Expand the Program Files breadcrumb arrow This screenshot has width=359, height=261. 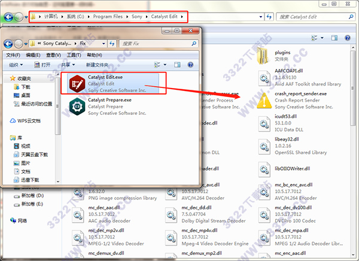coord(127,17)
